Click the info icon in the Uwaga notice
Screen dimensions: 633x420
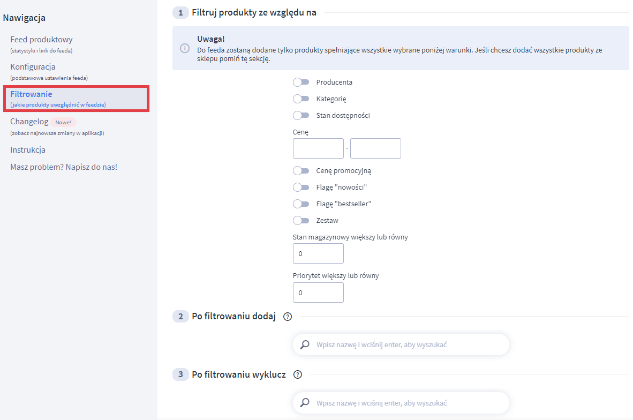pyautogui.click(x=185, y=48)
